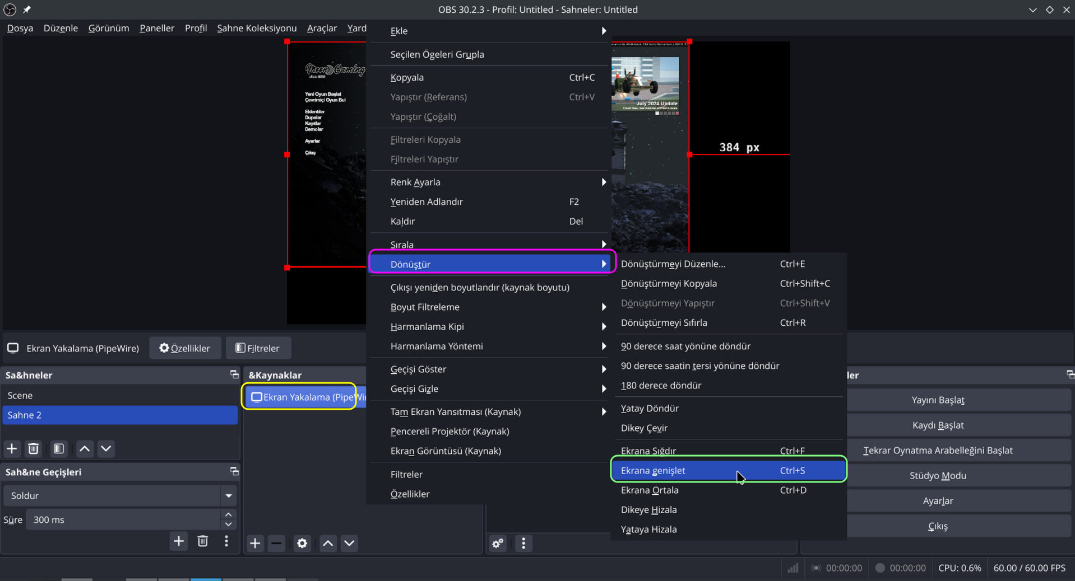
Task: Select the Scene entry in scenes list
Action: [120, 395]
